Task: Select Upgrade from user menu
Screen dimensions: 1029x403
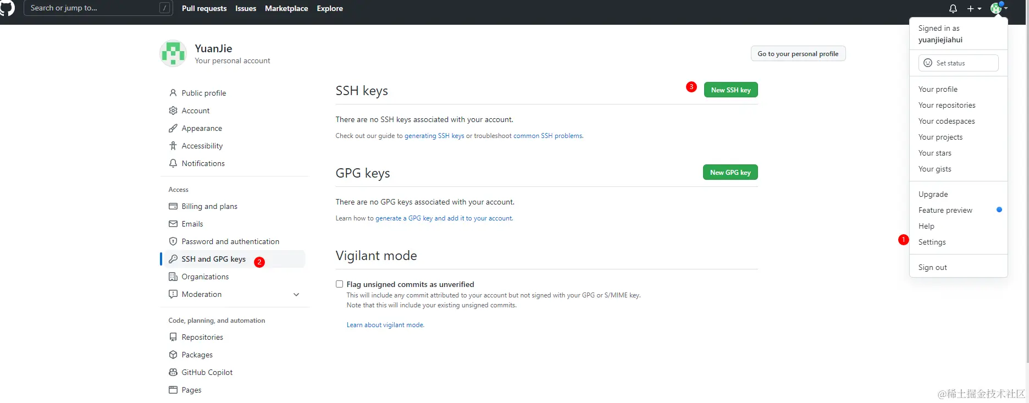Action: pyautogui.click(x=958, y=194)
